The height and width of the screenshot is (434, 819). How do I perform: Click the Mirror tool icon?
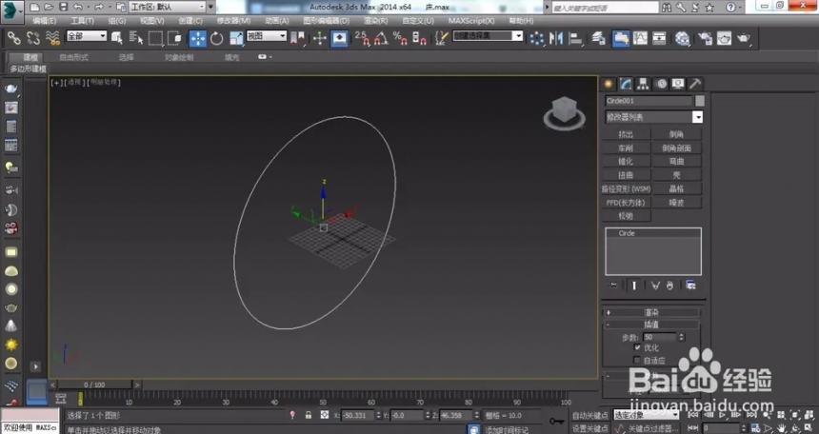pyautogui.click(x=556, y=38)
